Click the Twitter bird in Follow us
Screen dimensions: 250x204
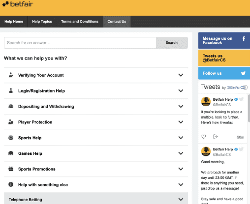(x=243, y=73)
